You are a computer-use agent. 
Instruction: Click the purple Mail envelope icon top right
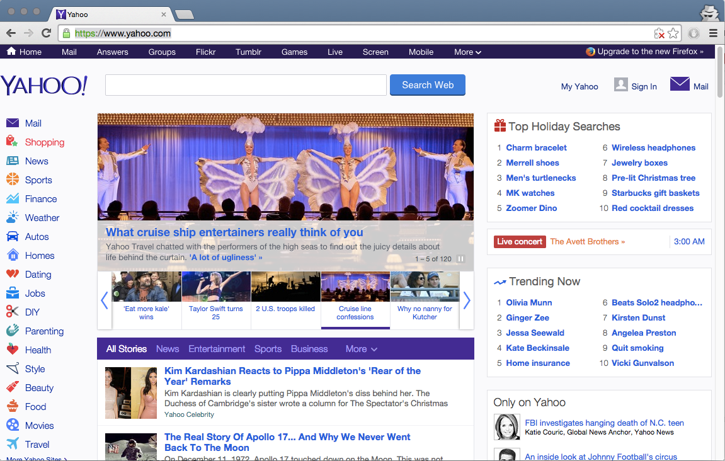click(680, 84)
